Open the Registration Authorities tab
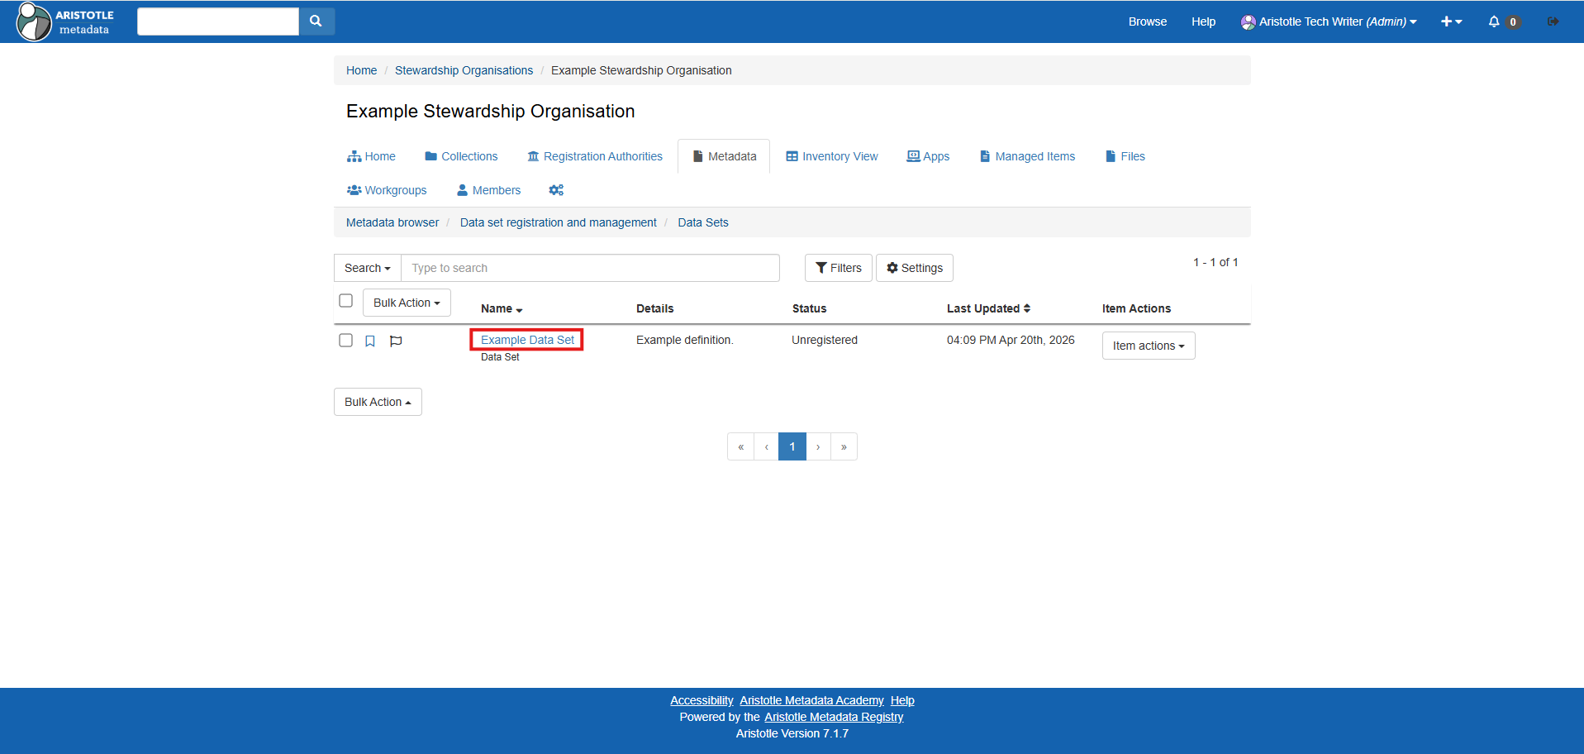Viewport: 1584px width, 754px height. [x=595, y=156]
